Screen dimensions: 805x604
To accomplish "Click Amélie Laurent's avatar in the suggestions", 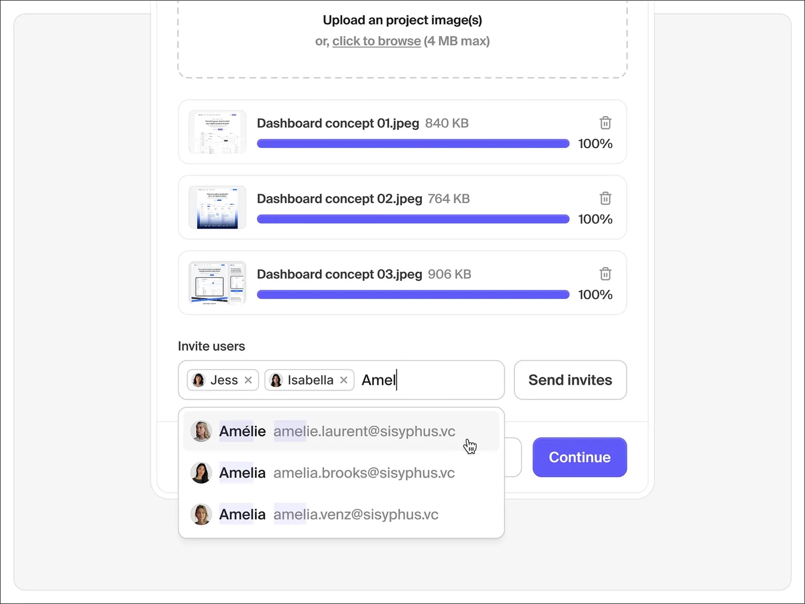I will (201, 431).
